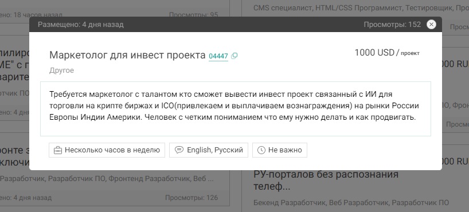
Task: Click background Просмотры: 95 counter
Action: click(194, 15)
